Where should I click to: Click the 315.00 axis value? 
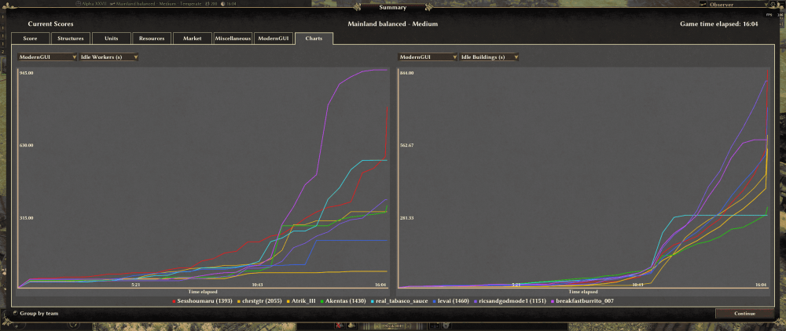click(26, 218)
